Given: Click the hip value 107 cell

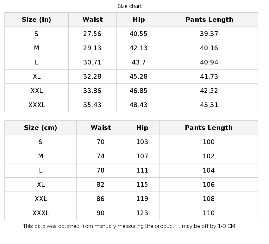Looking at the screenshot, I should tap(142, 156).
